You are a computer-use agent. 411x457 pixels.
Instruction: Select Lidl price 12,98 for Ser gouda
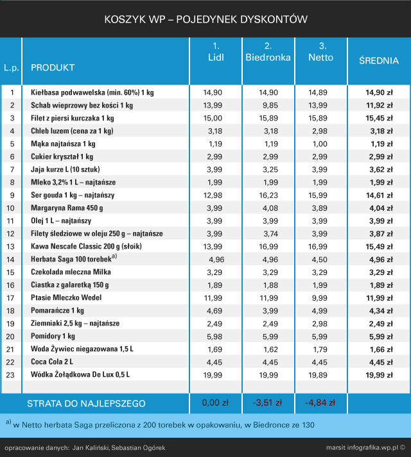pos(213,195)
